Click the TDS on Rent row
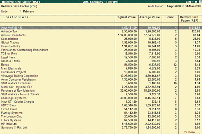Screen dimensions: 202x134 (101, 54)
